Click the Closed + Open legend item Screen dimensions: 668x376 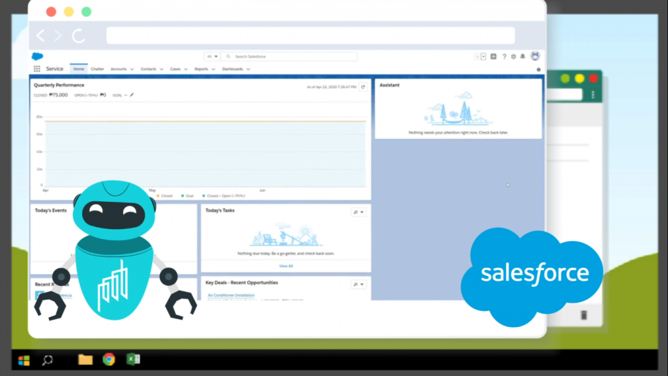click(x=223, y=196)
